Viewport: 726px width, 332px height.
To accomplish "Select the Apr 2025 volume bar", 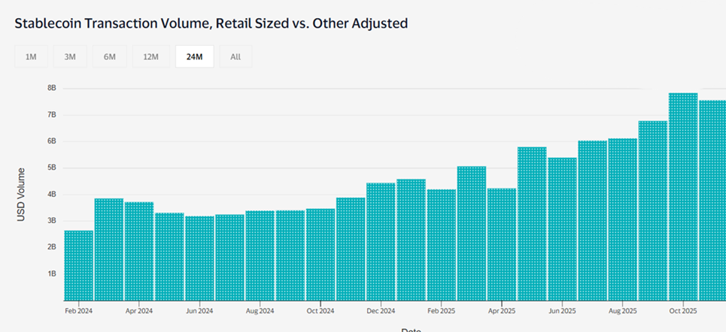I will [502, 244].
